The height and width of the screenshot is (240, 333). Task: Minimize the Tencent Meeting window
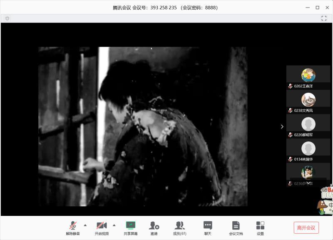[308, 7]
